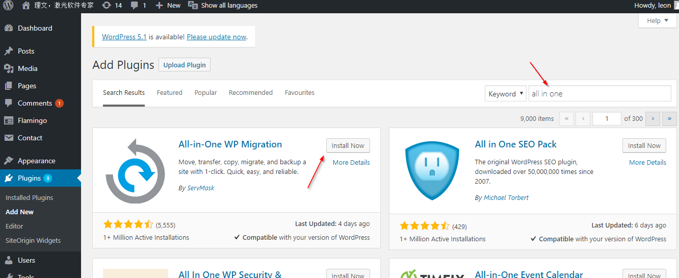Open ServMask author link
The image size is (679, 278).
click(x=200, y=188)
